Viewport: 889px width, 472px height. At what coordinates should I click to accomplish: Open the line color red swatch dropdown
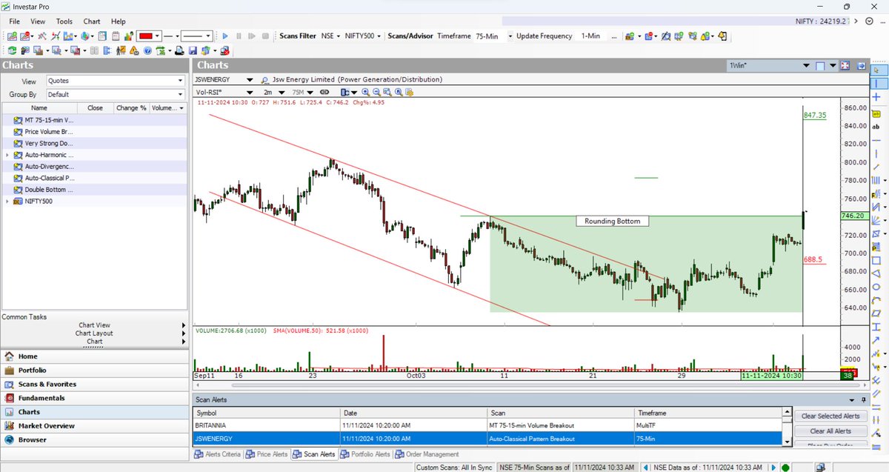click(x=158, y=36)
